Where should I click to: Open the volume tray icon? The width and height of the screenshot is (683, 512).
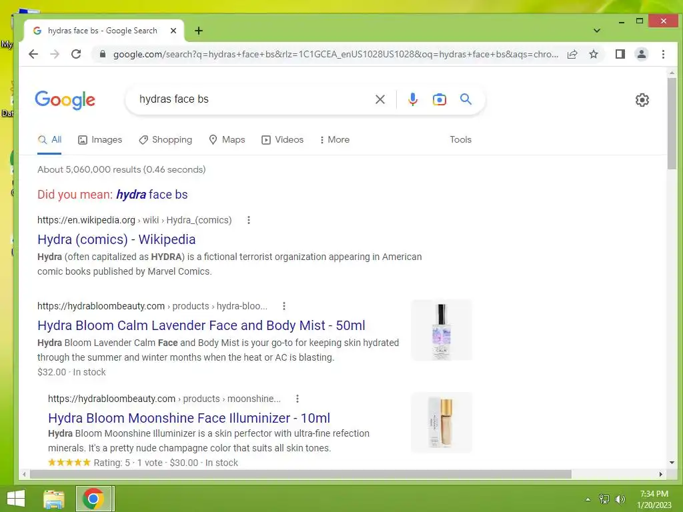pos(620,499)
